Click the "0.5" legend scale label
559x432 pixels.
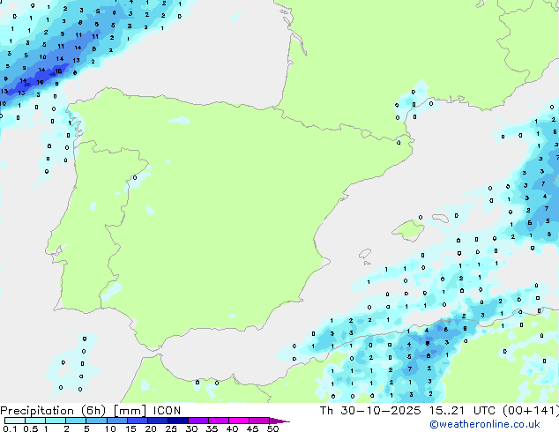pos(30,428)
